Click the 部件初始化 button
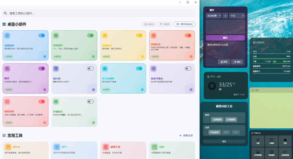 pos(185,24)
